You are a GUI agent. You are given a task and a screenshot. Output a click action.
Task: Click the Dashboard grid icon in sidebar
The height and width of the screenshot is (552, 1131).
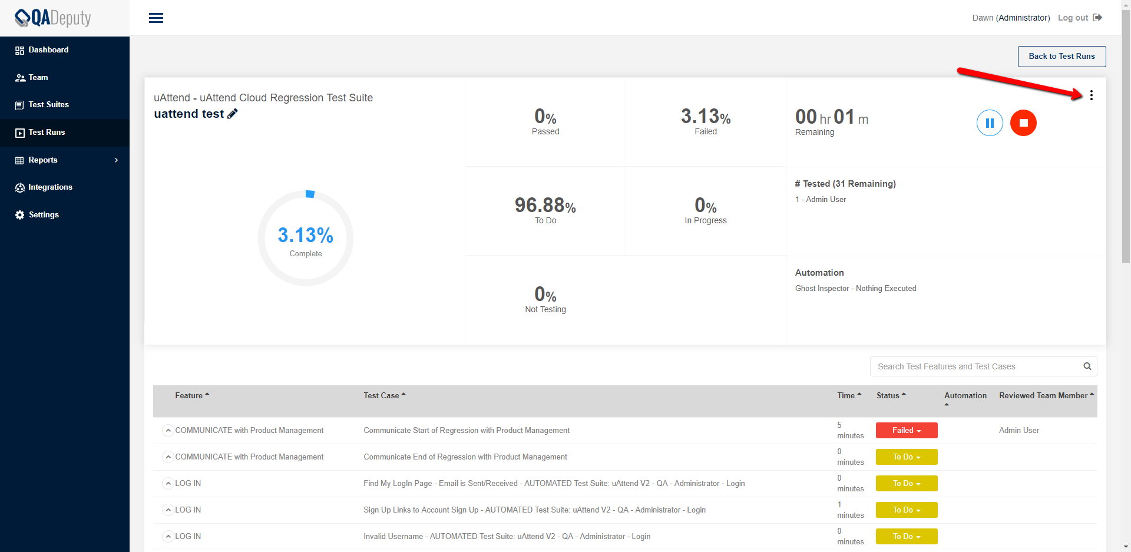(x=20, y=50)
